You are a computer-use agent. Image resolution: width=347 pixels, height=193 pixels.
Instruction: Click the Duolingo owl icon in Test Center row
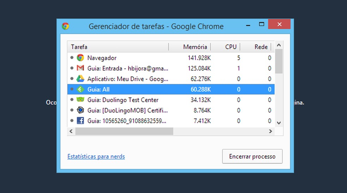point(80,99)
